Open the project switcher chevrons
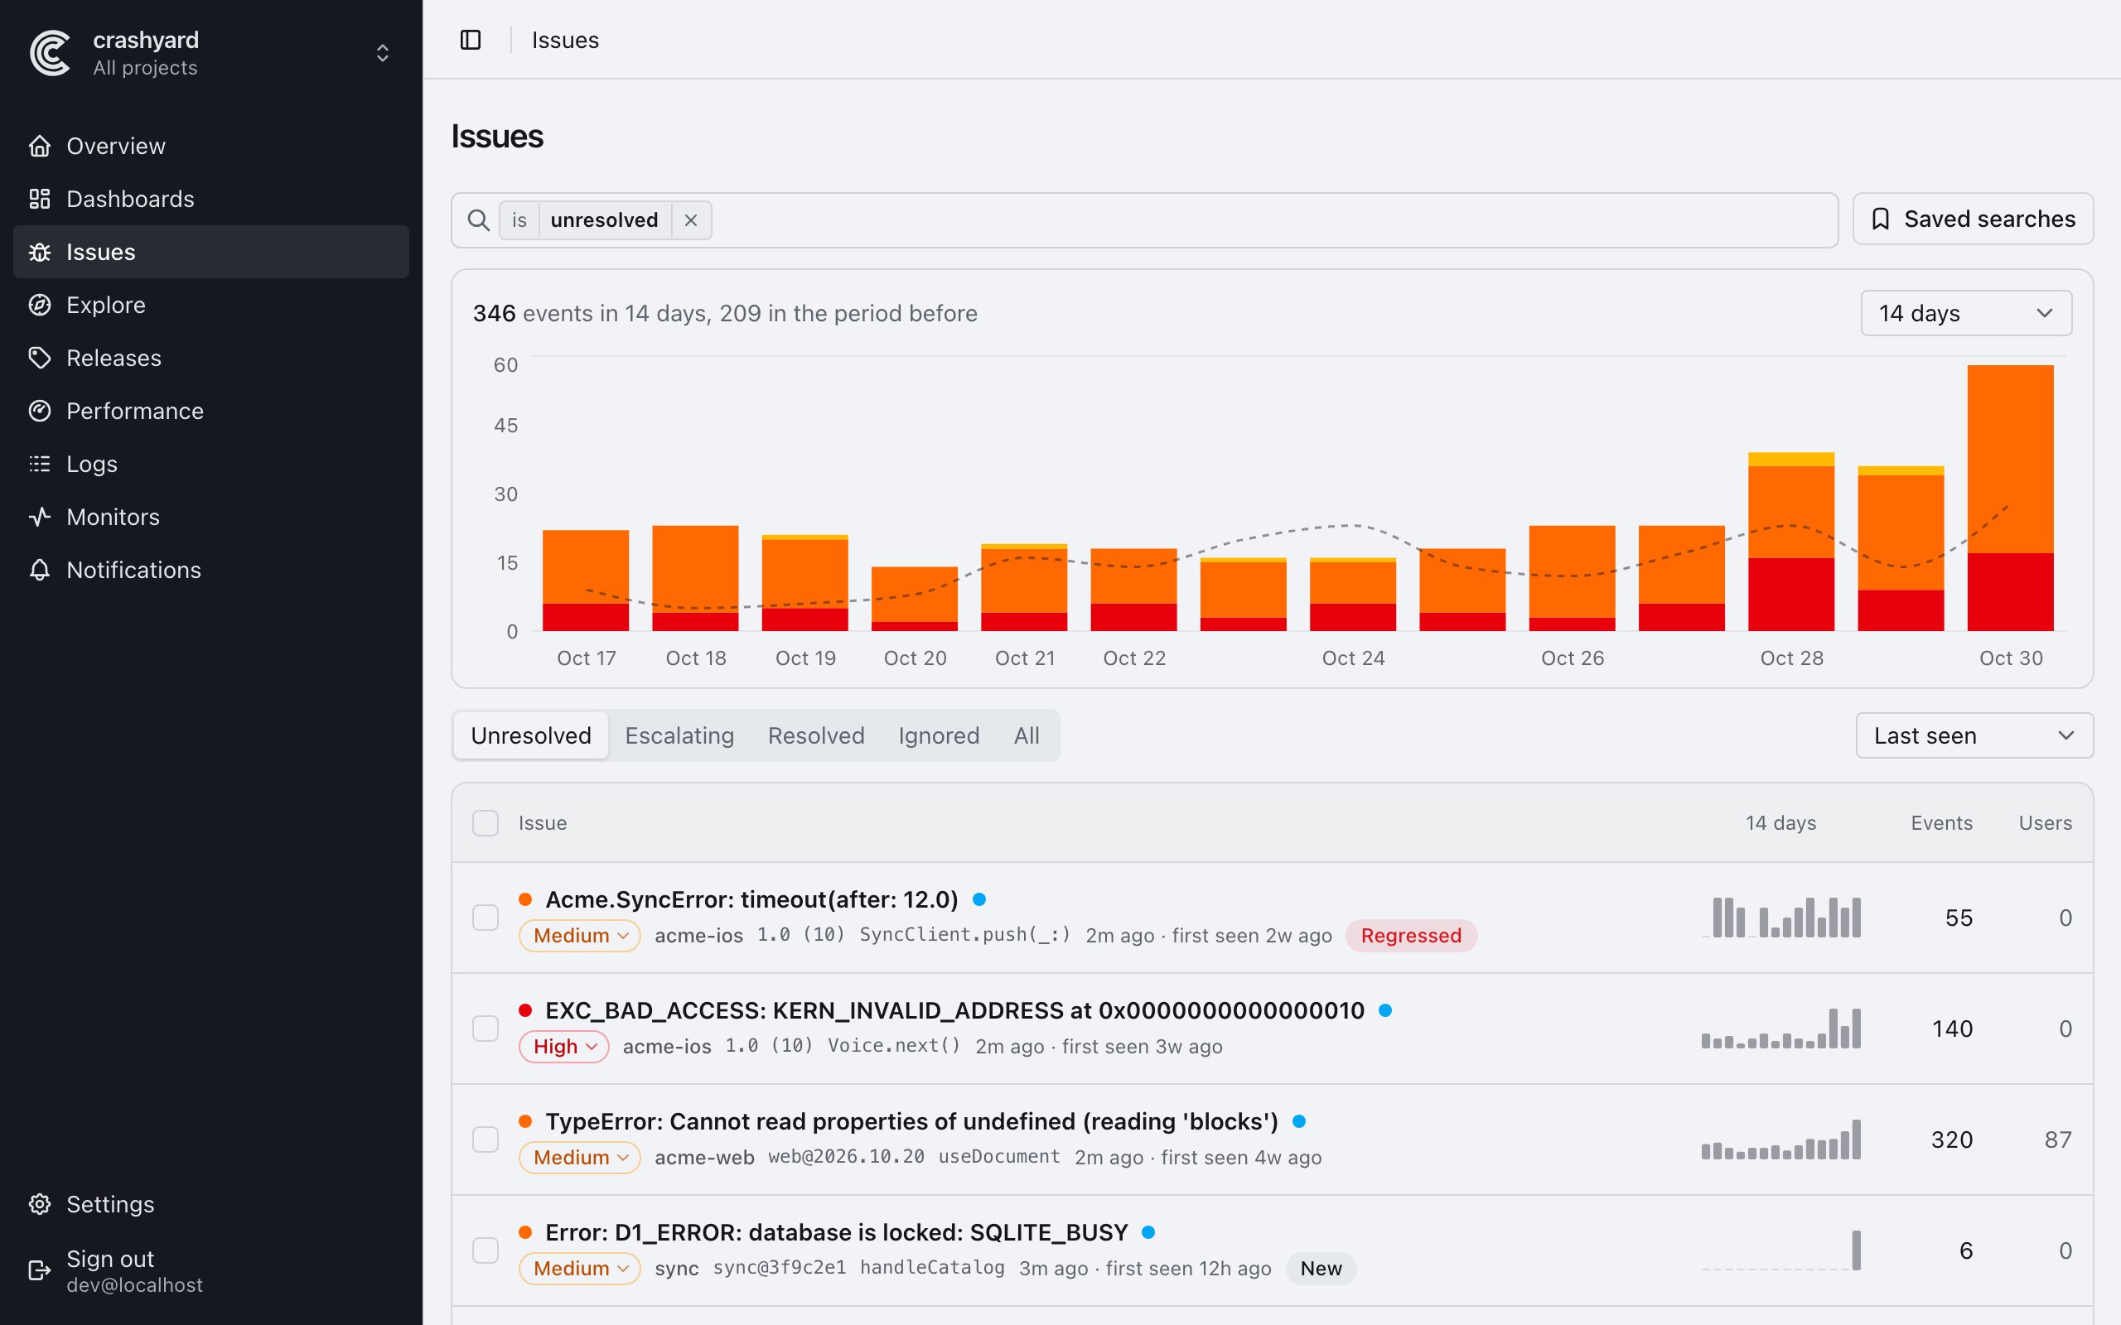Image resolution: width=2121 pixels, height=1325 pixels. pyautogui.click(x=382, y=54)
